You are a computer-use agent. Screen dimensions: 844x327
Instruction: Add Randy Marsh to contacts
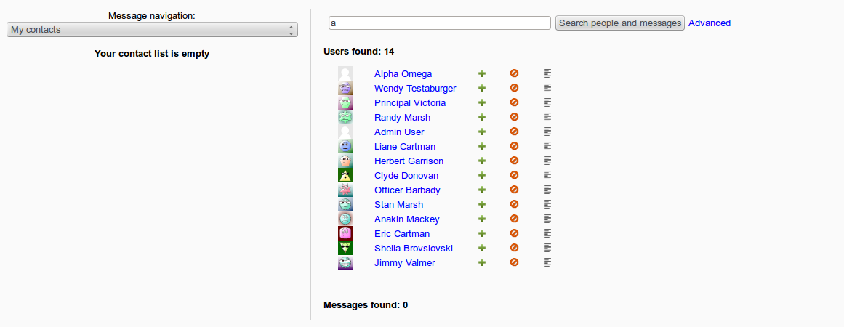(x=482, y=117)
